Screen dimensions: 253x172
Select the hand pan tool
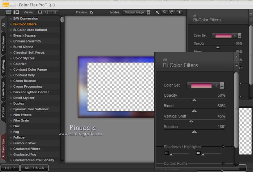coord(172,12)
